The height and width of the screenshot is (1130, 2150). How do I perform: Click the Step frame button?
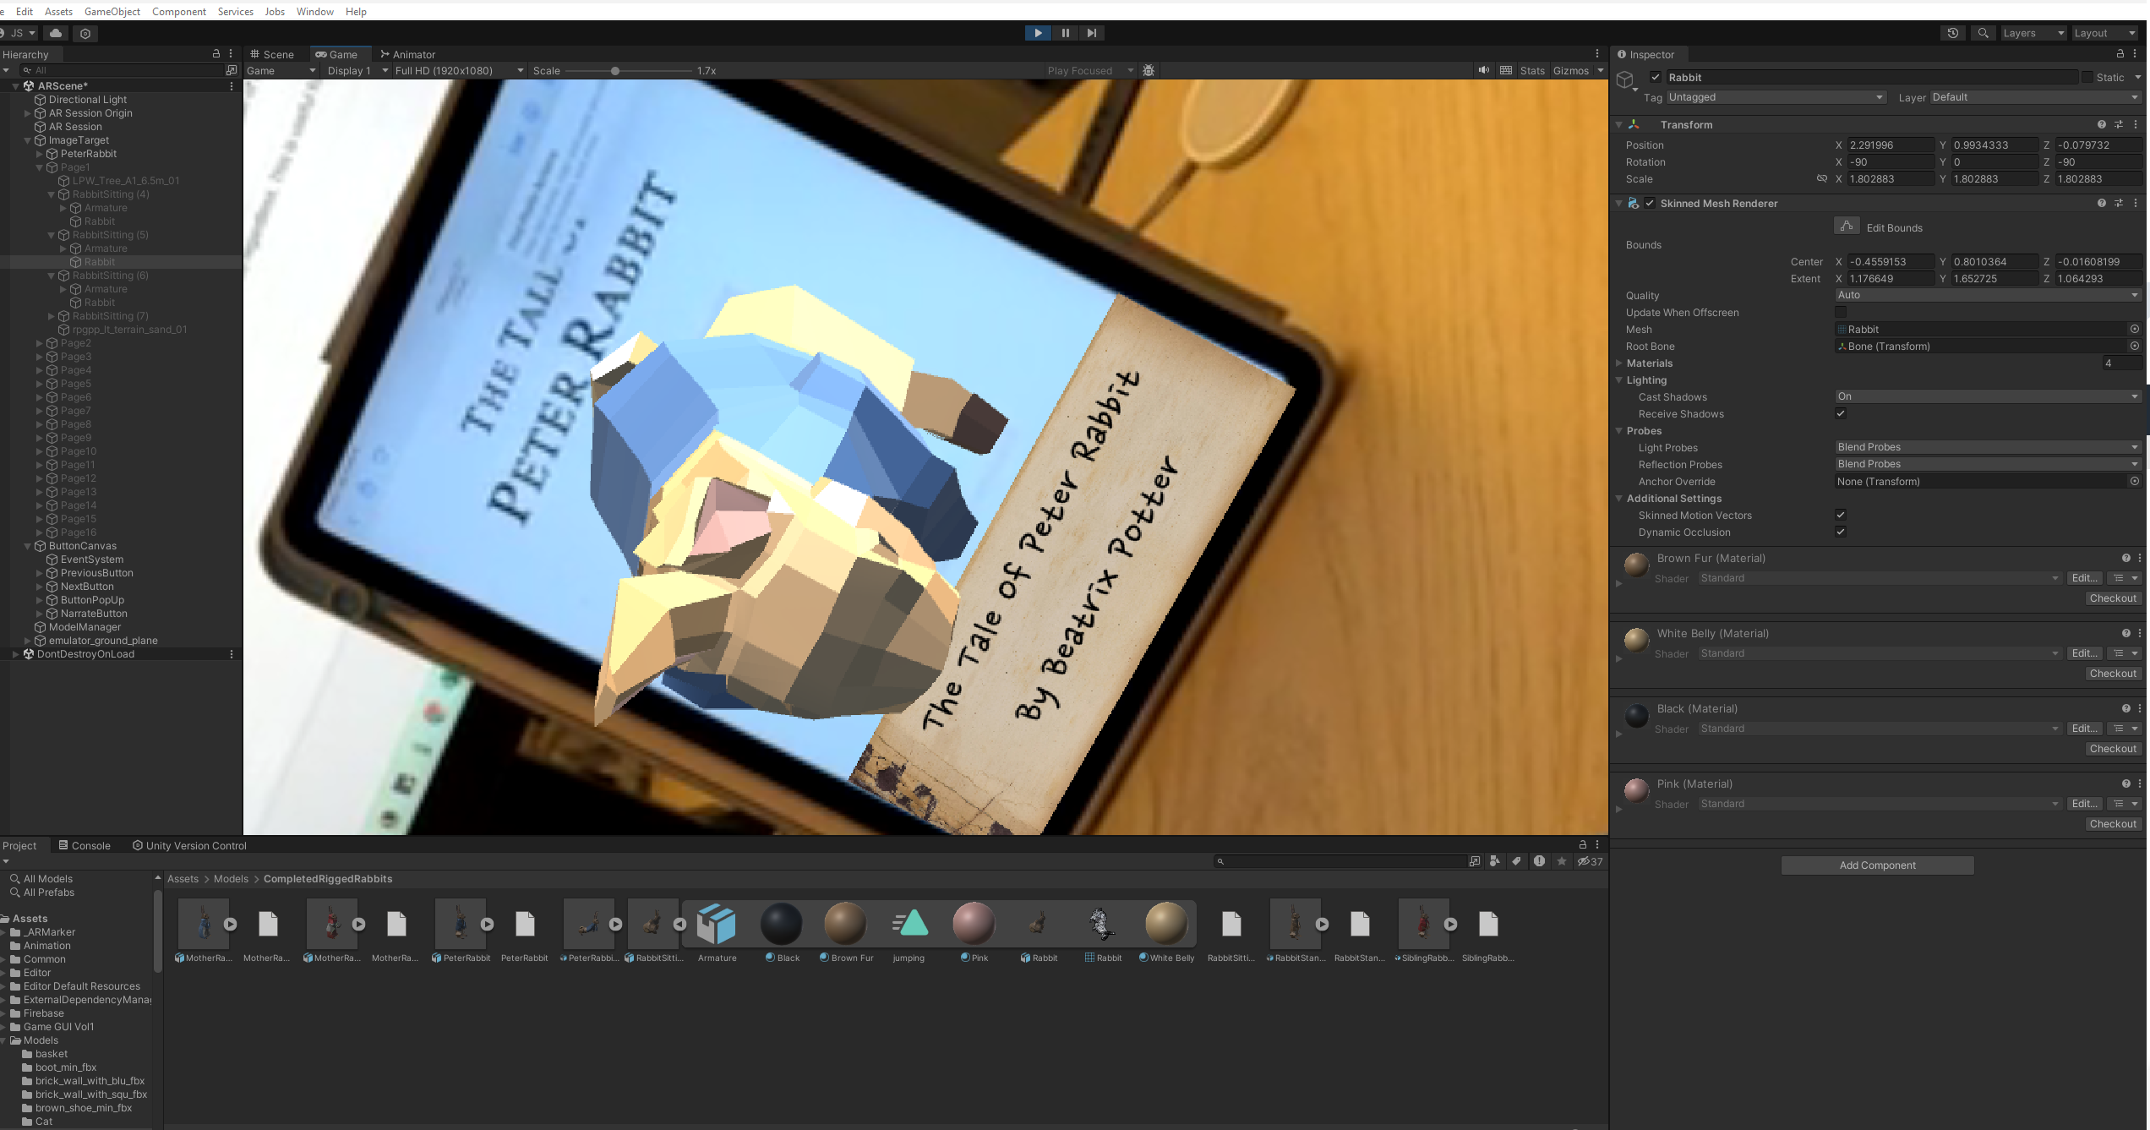point(1092,33)
